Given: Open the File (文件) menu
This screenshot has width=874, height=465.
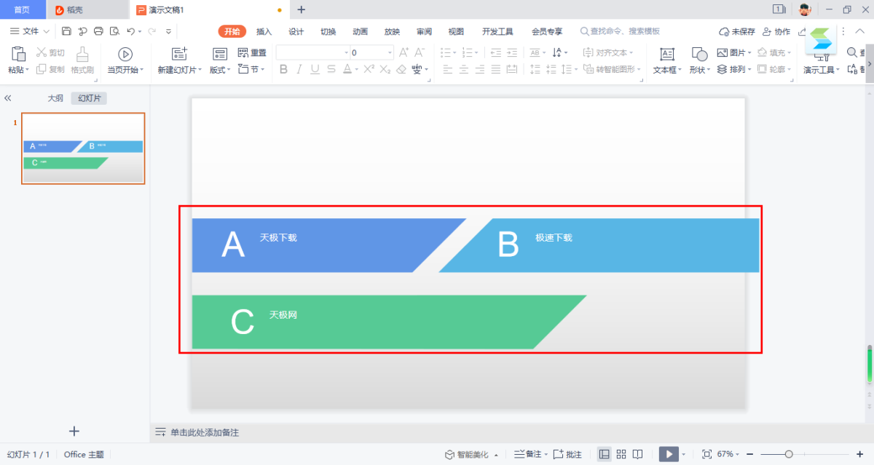Looking at the screenshot, I should [x=30, y=31].
